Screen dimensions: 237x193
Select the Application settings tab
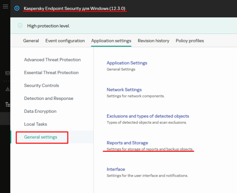tap(111, 41)
